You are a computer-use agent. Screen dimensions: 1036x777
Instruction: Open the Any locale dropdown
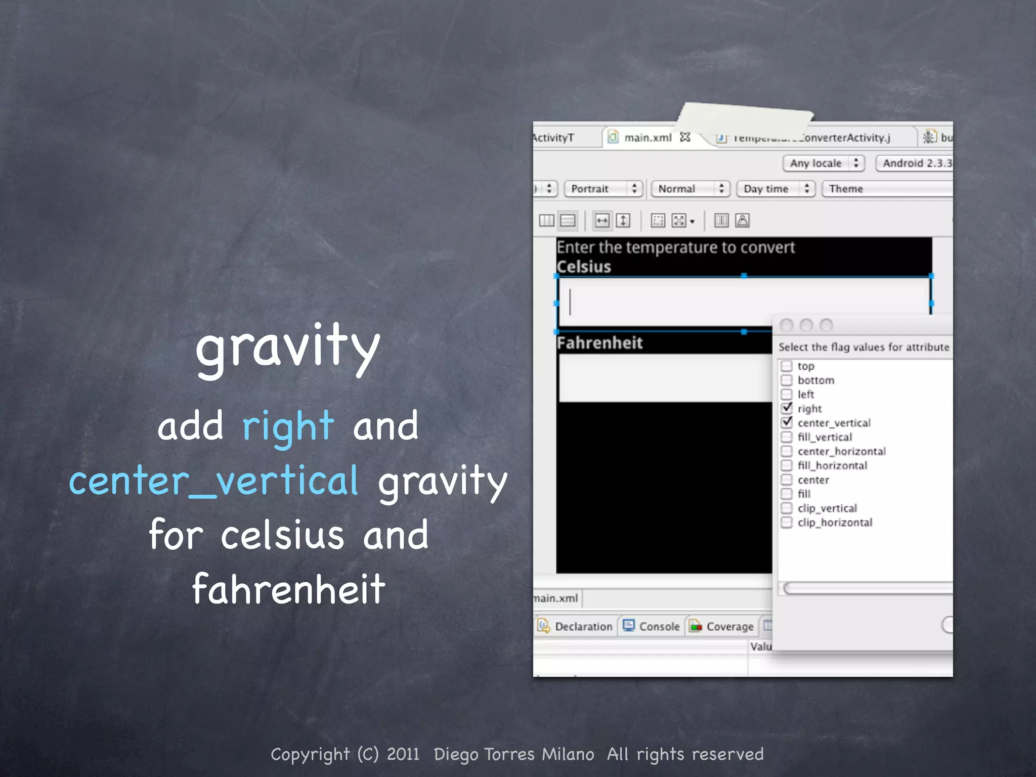pos(824,163)
